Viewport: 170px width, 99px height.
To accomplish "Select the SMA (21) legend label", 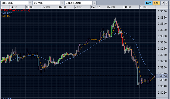I will [x=7, y=13].
